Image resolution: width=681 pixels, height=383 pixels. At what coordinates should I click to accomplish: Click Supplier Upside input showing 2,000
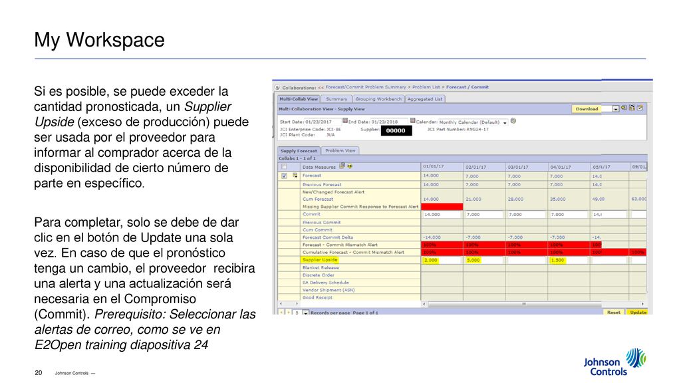tap(442, 260)
